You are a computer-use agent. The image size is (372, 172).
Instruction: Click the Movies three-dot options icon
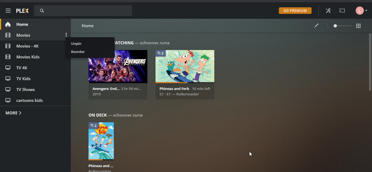(66, 35)
